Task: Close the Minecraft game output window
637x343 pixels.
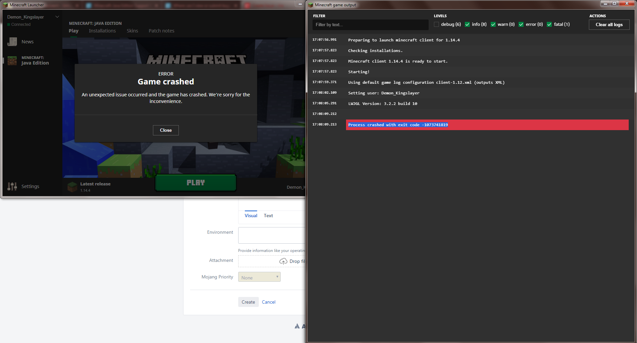Action: pos(627,4)
